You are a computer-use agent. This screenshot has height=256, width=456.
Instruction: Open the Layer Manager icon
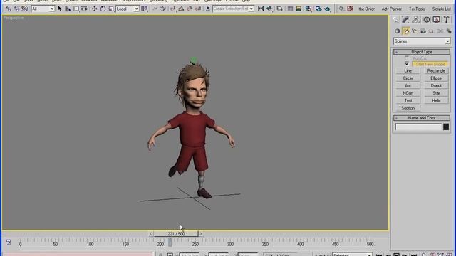pyautogui.click(x=279, y=9)
